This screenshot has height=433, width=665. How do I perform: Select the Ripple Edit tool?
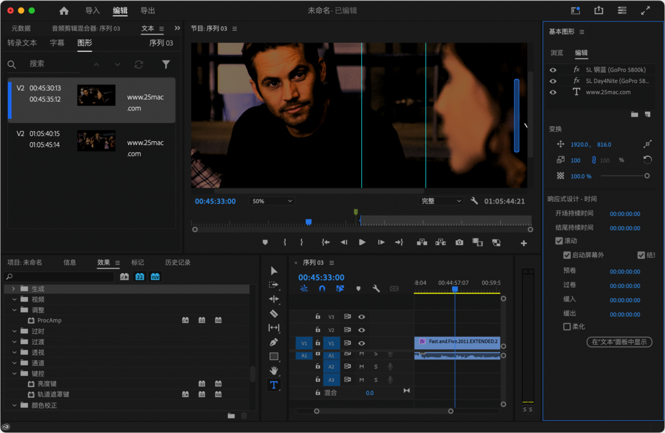(273, 299)
